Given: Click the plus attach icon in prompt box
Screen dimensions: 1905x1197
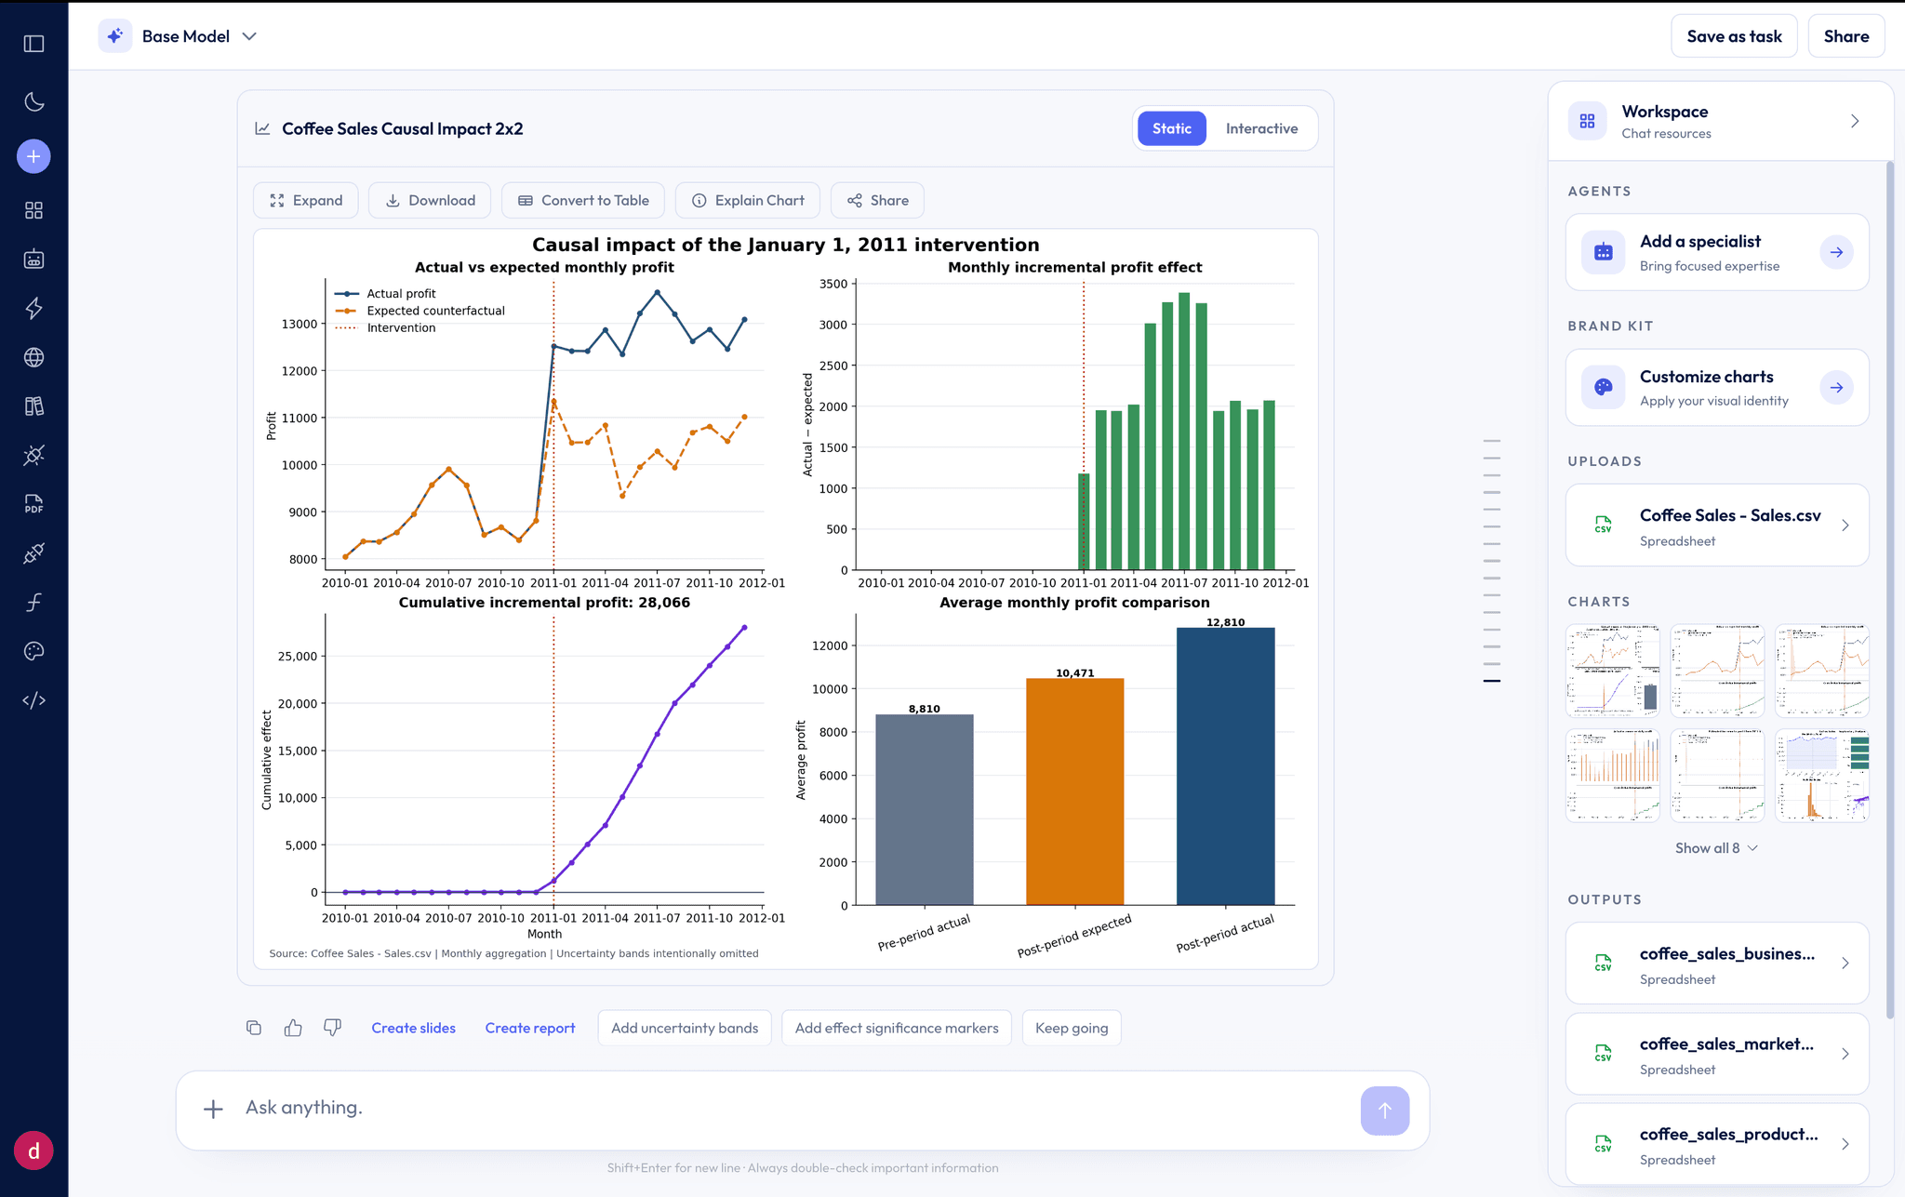Looking at the screenshot, I should pos(213,1109).
